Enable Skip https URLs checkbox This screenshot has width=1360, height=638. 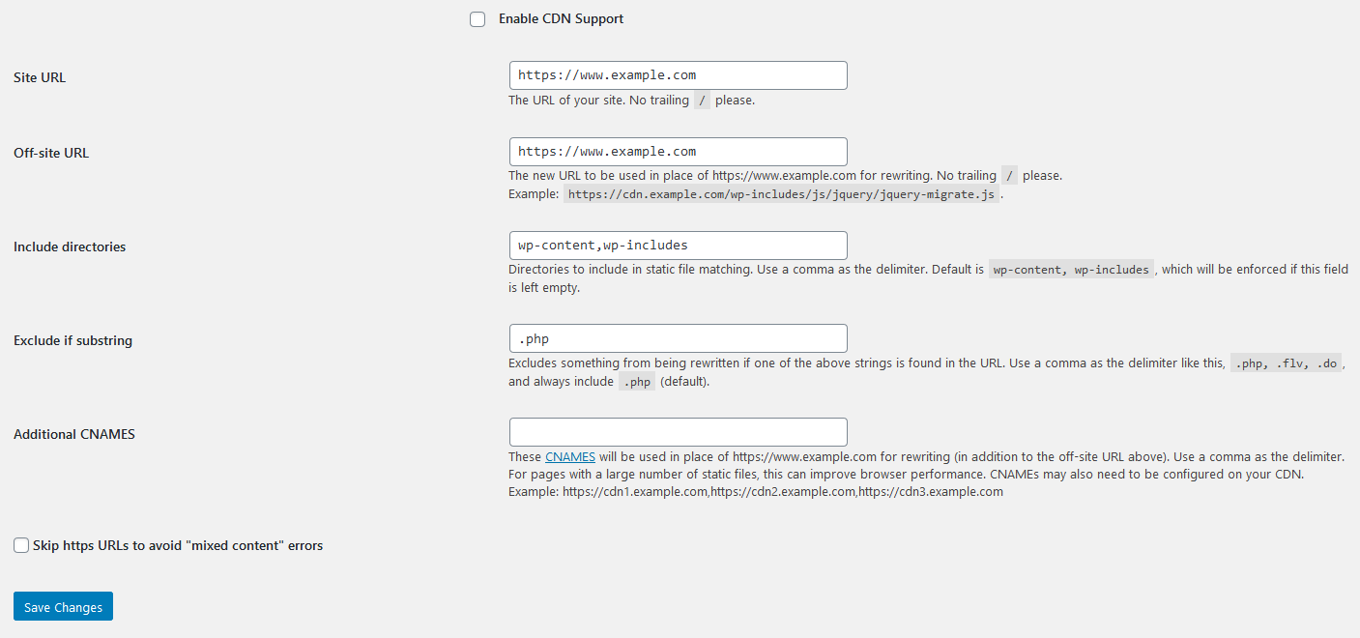(x=21, y=546)
